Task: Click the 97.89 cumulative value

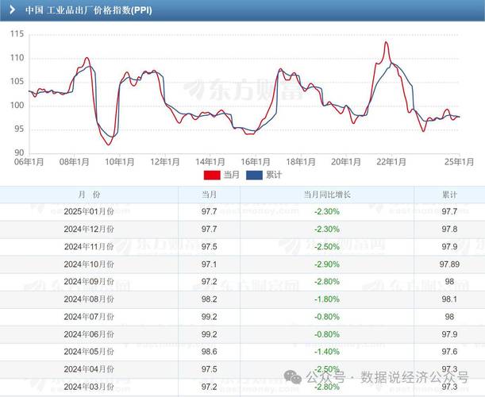Action: coord(449,264)
